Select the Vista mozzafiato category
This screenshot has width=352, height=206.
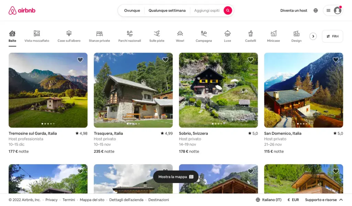point(37,36)
